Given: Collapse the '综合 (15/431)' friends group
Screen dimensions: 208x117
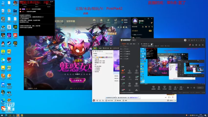Looking at the screenshot, I should [x=132, y=35].
